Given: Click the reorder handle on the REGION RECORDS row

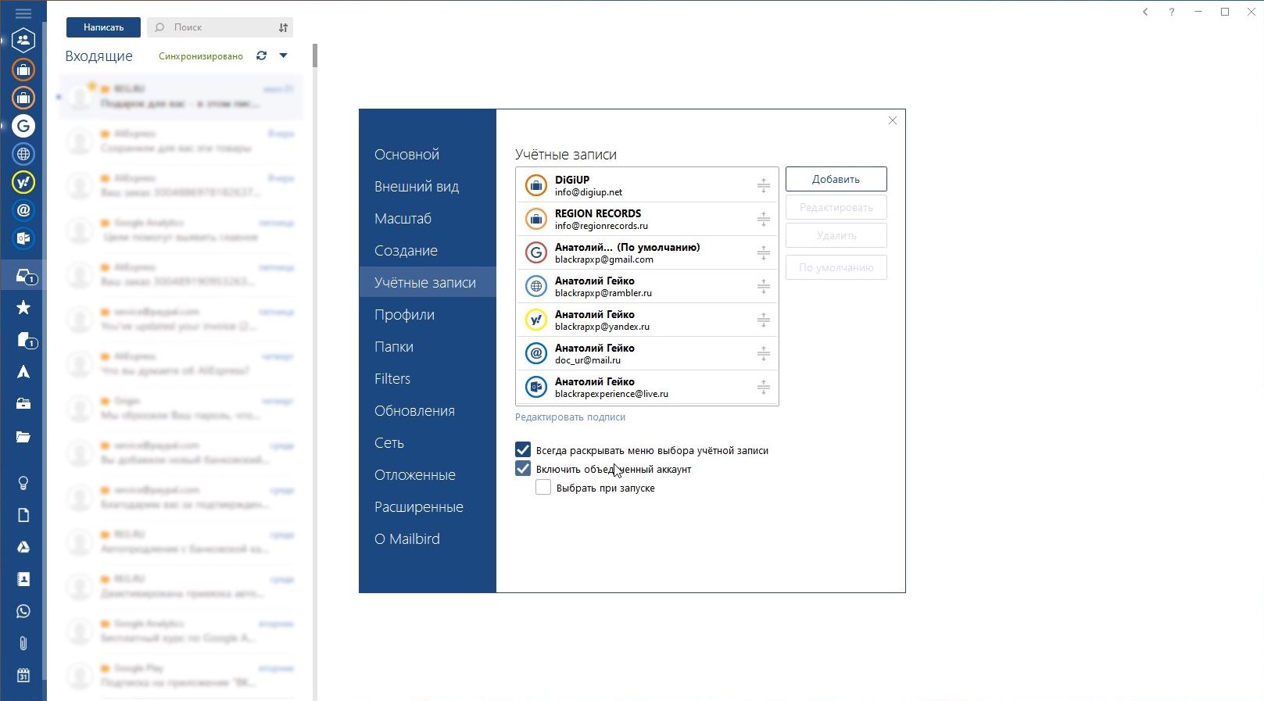Looking at the screenshot, I should (x=764, y=220).
